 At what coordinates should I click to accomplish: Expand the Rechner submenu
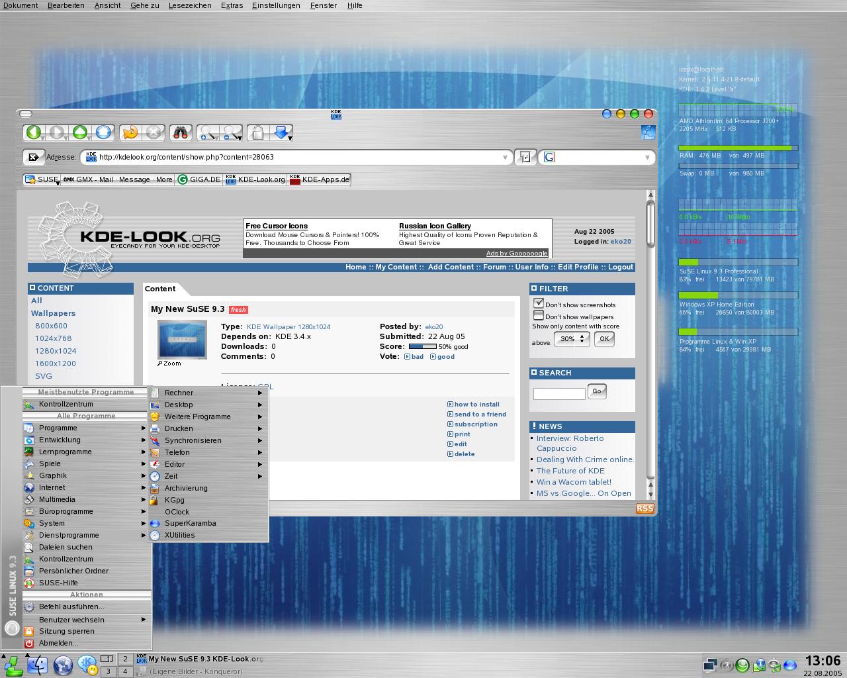point(208,393)
